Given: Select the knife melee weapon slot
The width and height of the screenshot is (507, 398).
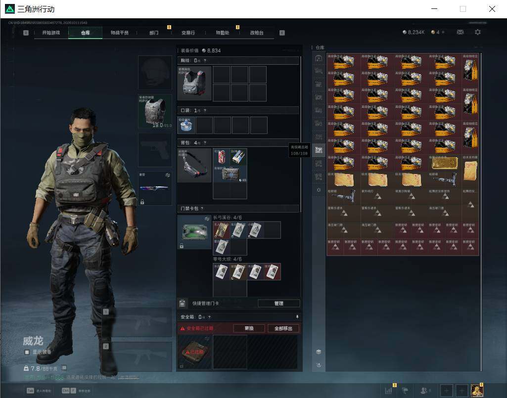Looking at the screenshot, I should 155,188.
